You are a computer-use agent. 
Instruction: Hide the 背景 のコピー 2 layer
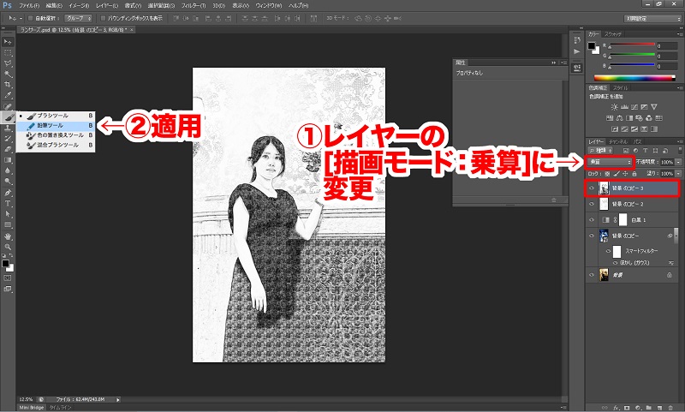(592, 204)
